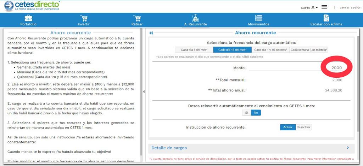The width and height of the screenshot is (363, 166).
Task: Open the Invertir cart icon
Action: click(x=84, y=18)
